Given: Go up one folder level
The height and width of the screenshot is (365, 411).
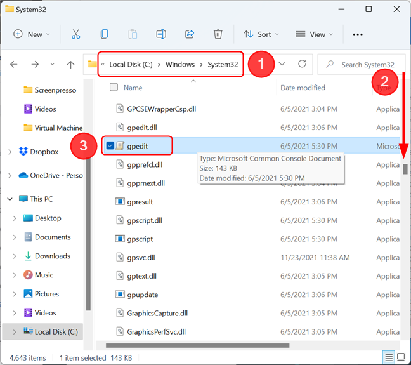Looking at the screenshot, I should pos(71,64).
